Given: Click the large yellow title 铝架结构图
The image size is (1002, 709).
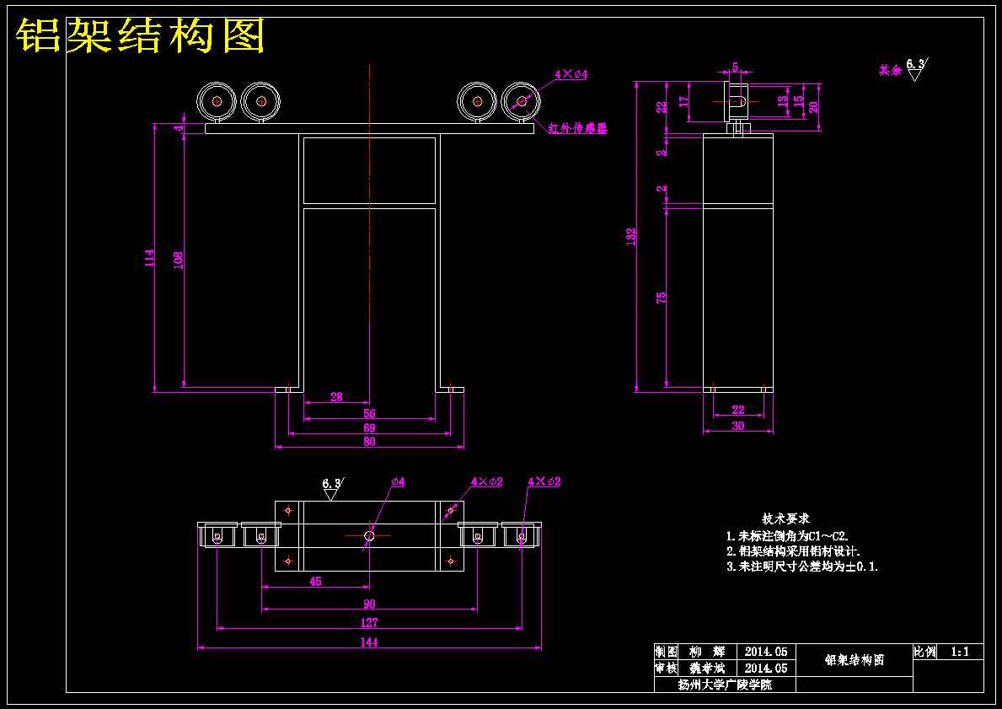Looking at the screenshot, I should point(140,35).
